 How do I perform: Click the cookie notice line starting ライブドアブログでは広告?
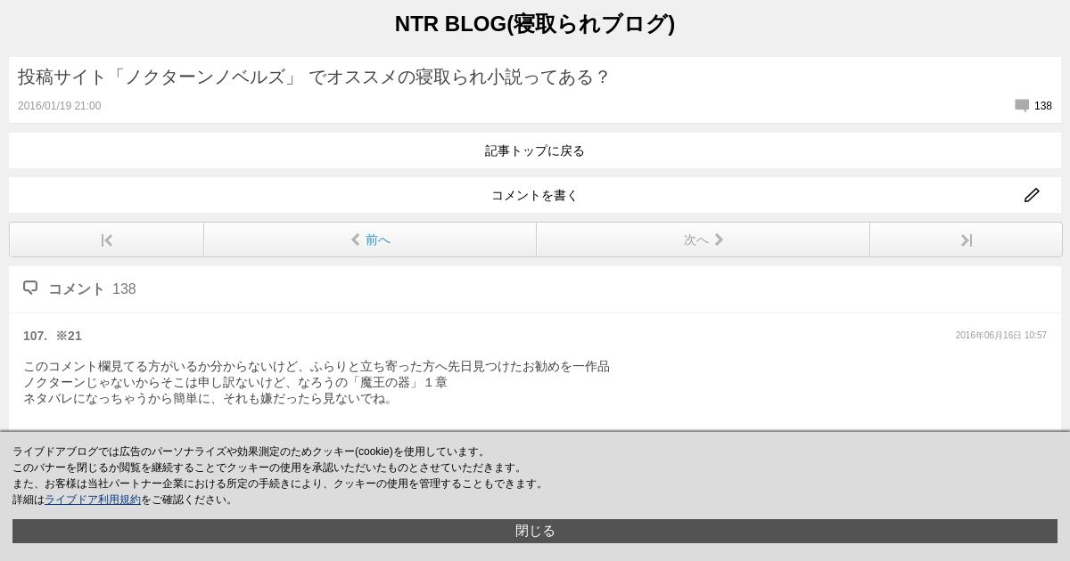251,451
